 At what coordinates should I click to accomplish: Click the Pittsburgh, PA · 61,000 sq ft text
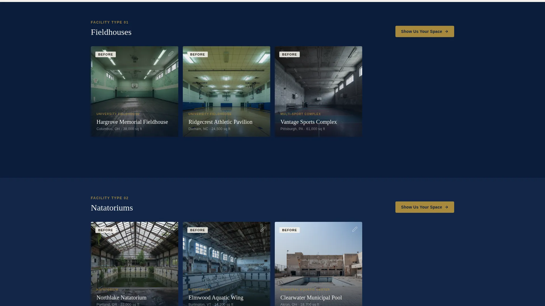303,129
